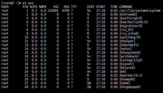Click the 0:02 time in the kworker/0:1 row
Image resolution: width=163 pixels, height=93 pixels.
[114, 75]
